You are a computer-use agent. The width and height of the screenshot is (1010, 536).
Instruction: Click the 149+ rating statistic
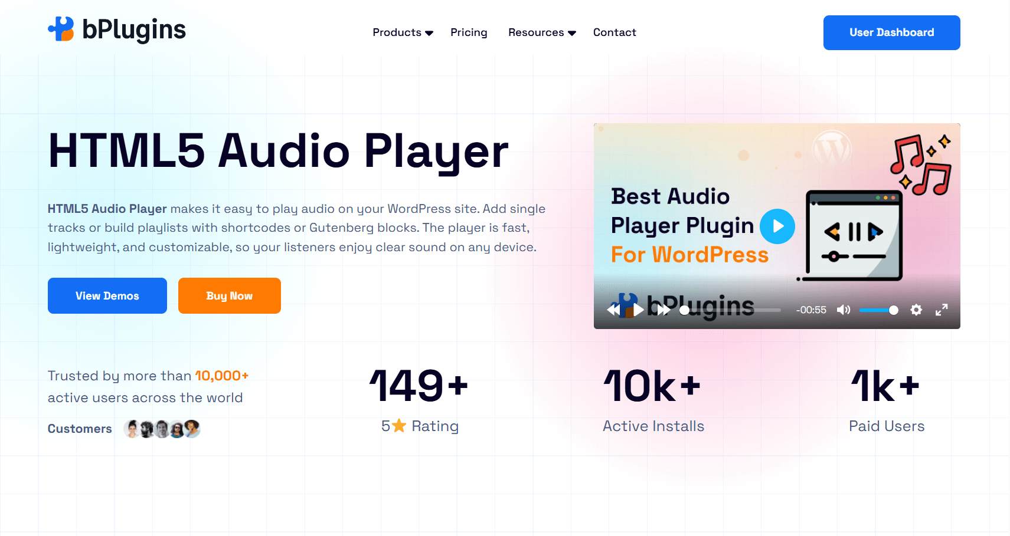pyautogui.click(x=419, y=386)
